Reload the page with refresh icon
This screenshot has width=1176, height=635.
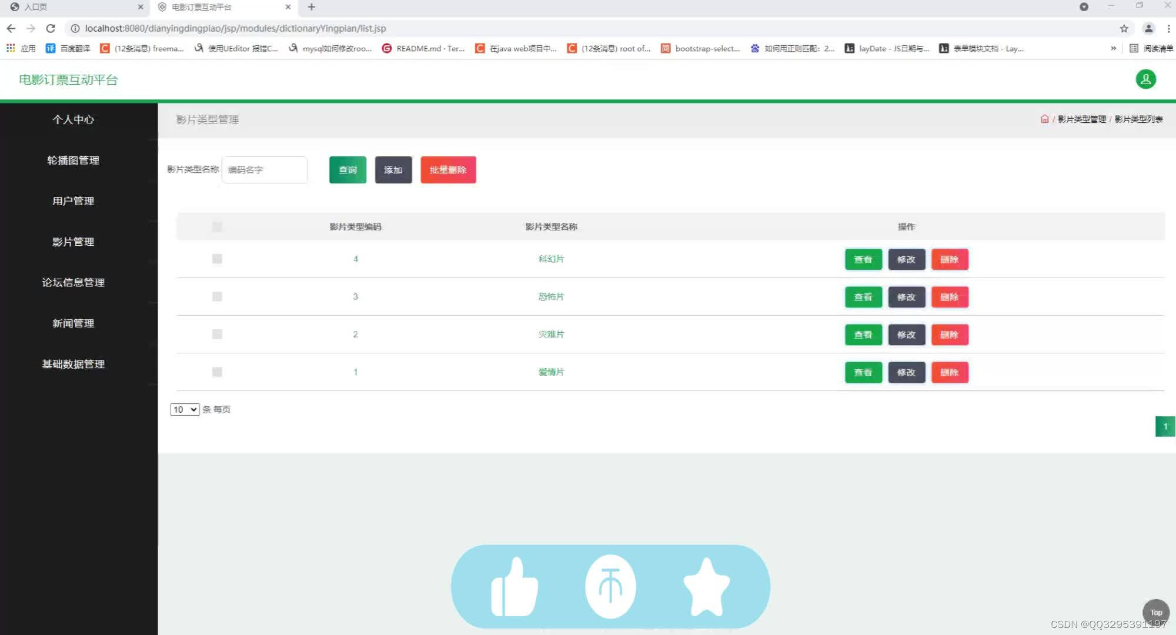51,28
